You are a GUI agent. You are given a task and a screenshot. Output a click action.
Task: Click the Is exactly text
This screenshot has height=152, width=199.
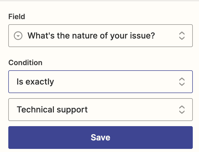[35, 82]
